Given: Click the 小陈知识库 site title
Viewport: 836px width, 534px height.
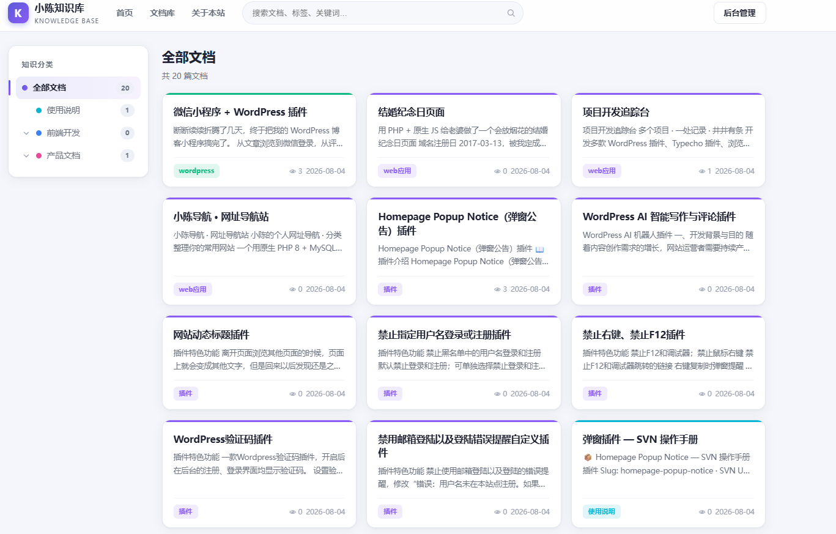Looking at the screenshot, I should [59, 9].
